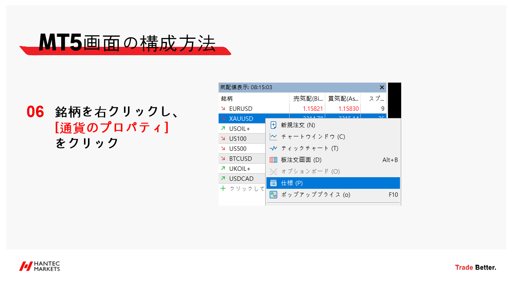The height and width of the screenshot is (288, 512).
Task: Click the 気配値表示: 08:15:03 panel title
Action: [x=246, y=88]
